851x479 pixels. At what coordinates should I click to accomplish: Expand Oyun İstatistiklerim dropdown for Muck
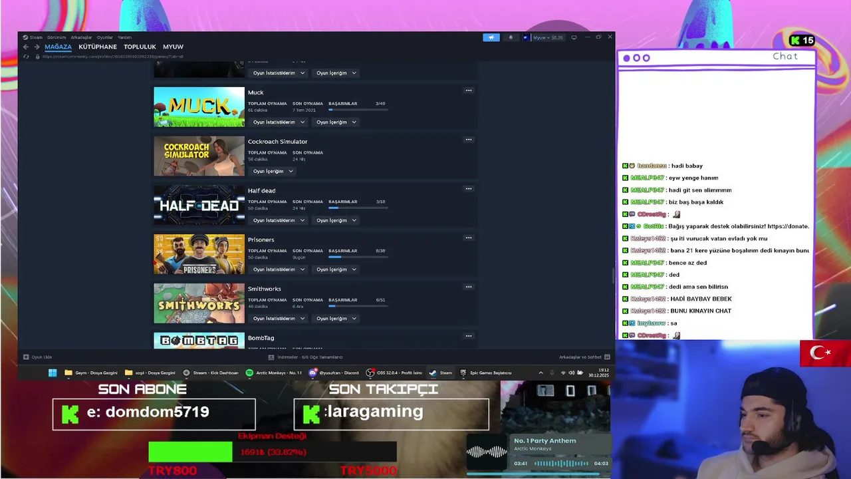pyautogui.click(x=278, y=122)
